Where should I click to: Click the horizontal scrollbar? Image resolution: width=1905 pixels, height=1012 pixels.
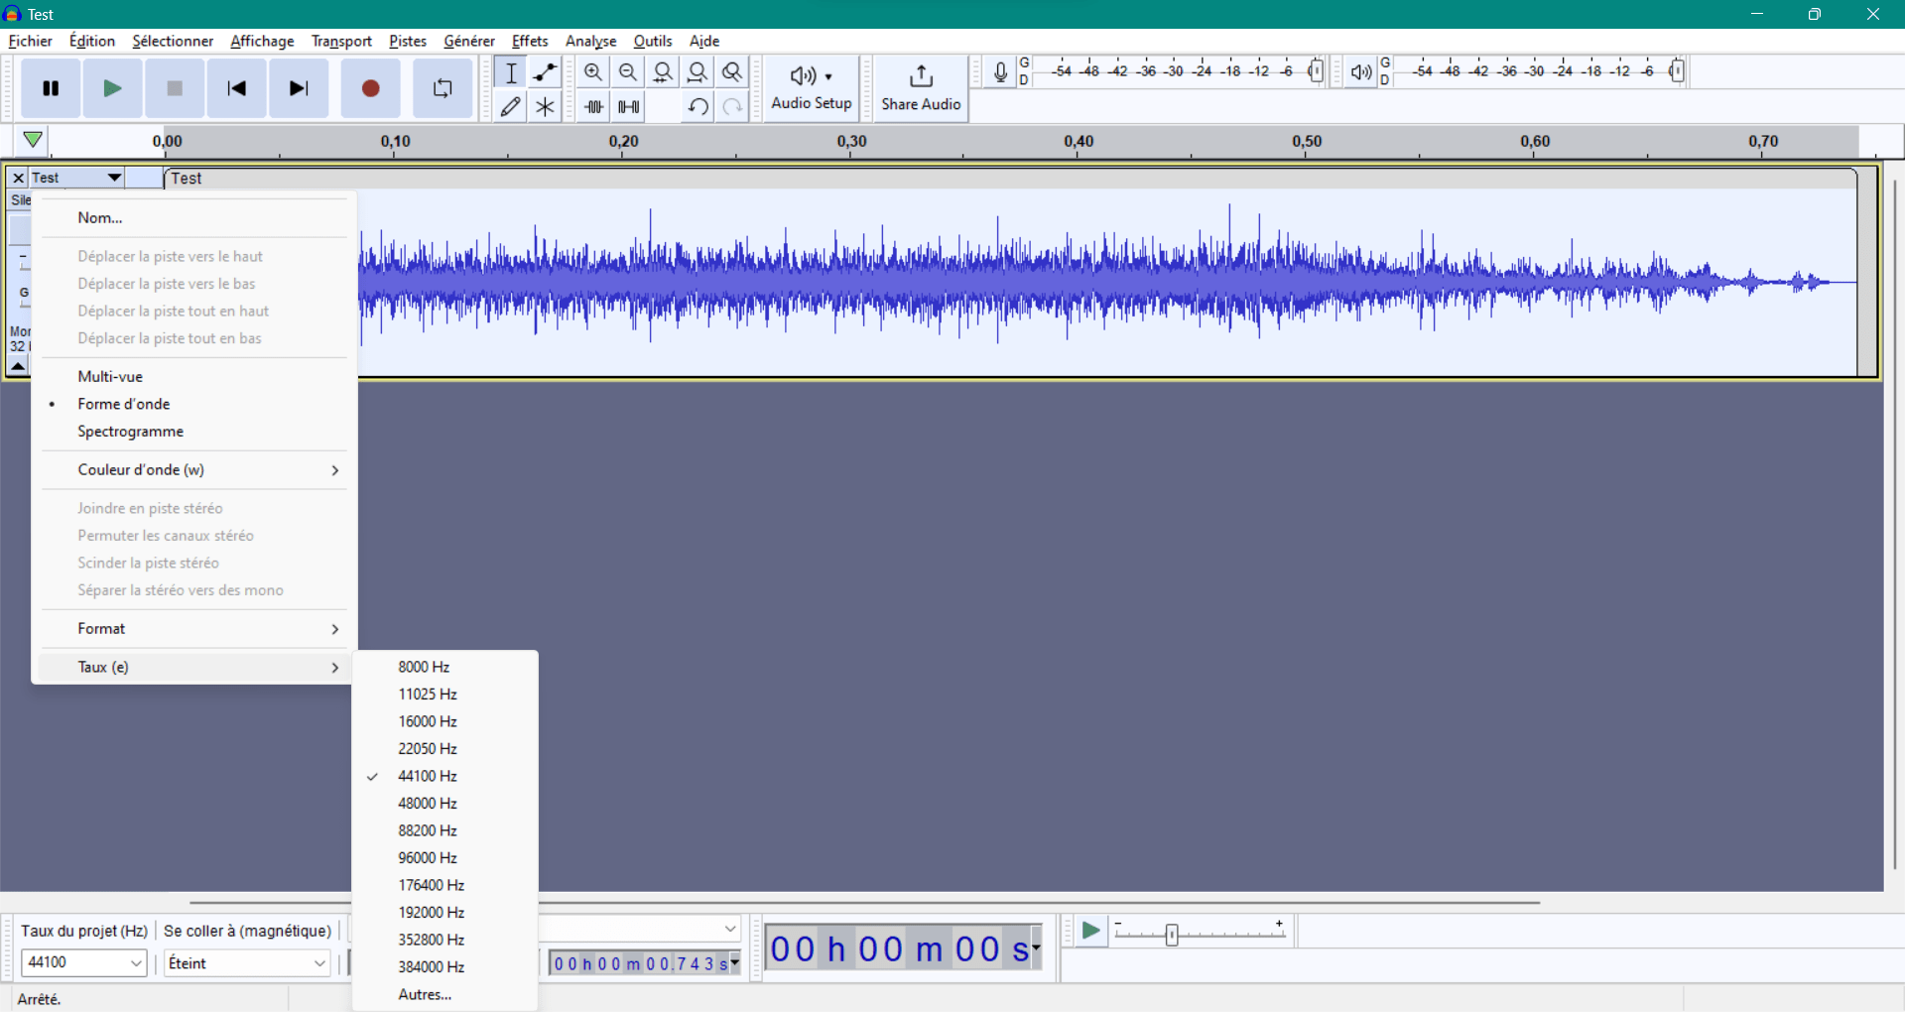pyautogui.click(x=863, y=903)
